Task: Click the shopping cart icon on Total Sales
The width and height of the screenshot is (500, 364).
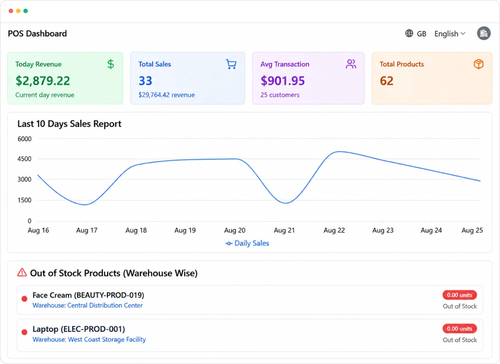Action: click(231, 64)
